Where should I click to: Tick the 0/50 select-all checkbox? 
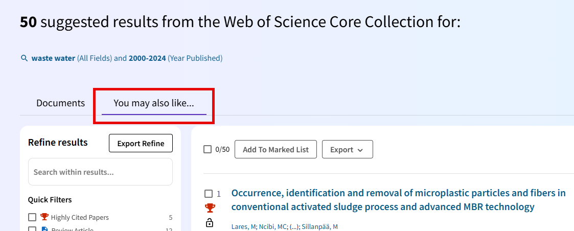coord(208,149)
